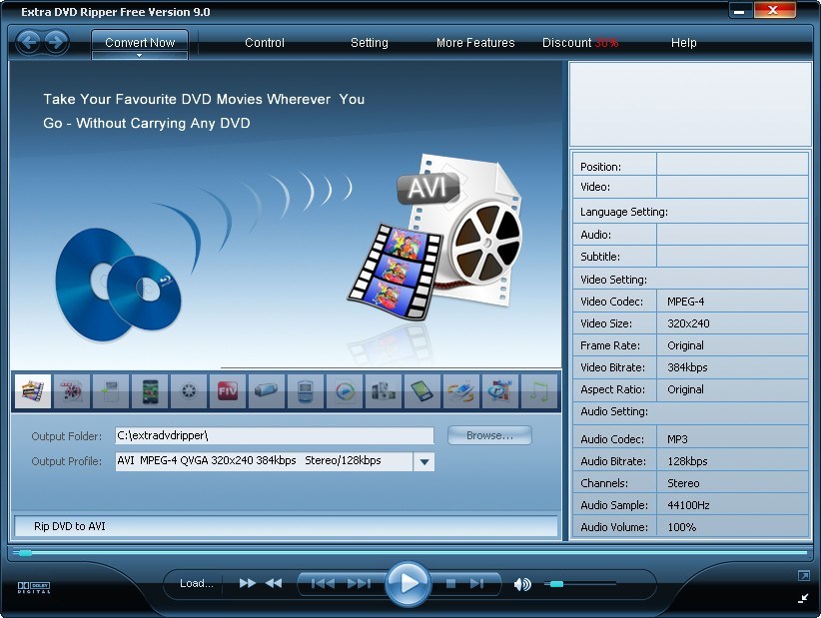Select the AVI film-strip format icon
Viewport: 821px width, 618px height.
click(33, 391)
